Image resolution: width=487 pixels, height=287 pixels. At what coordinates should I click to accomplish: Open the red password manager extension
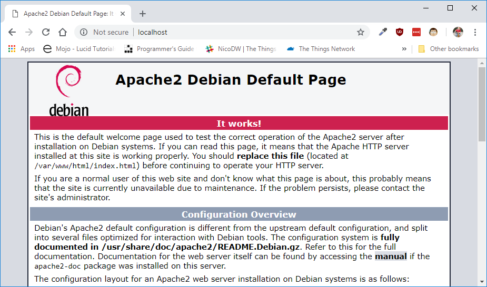416,32
